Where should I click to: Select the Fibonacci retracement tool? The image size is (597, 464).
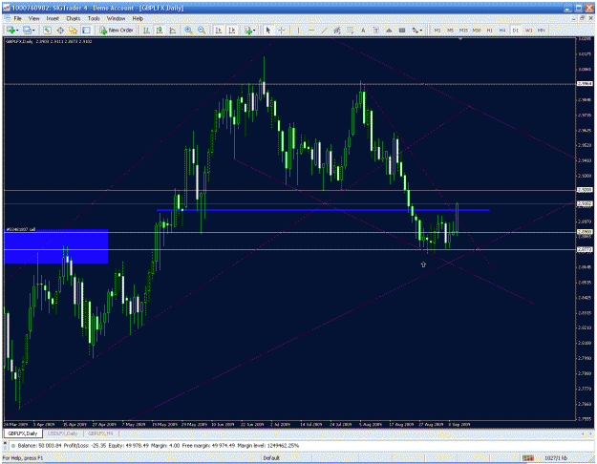[351, 30]
